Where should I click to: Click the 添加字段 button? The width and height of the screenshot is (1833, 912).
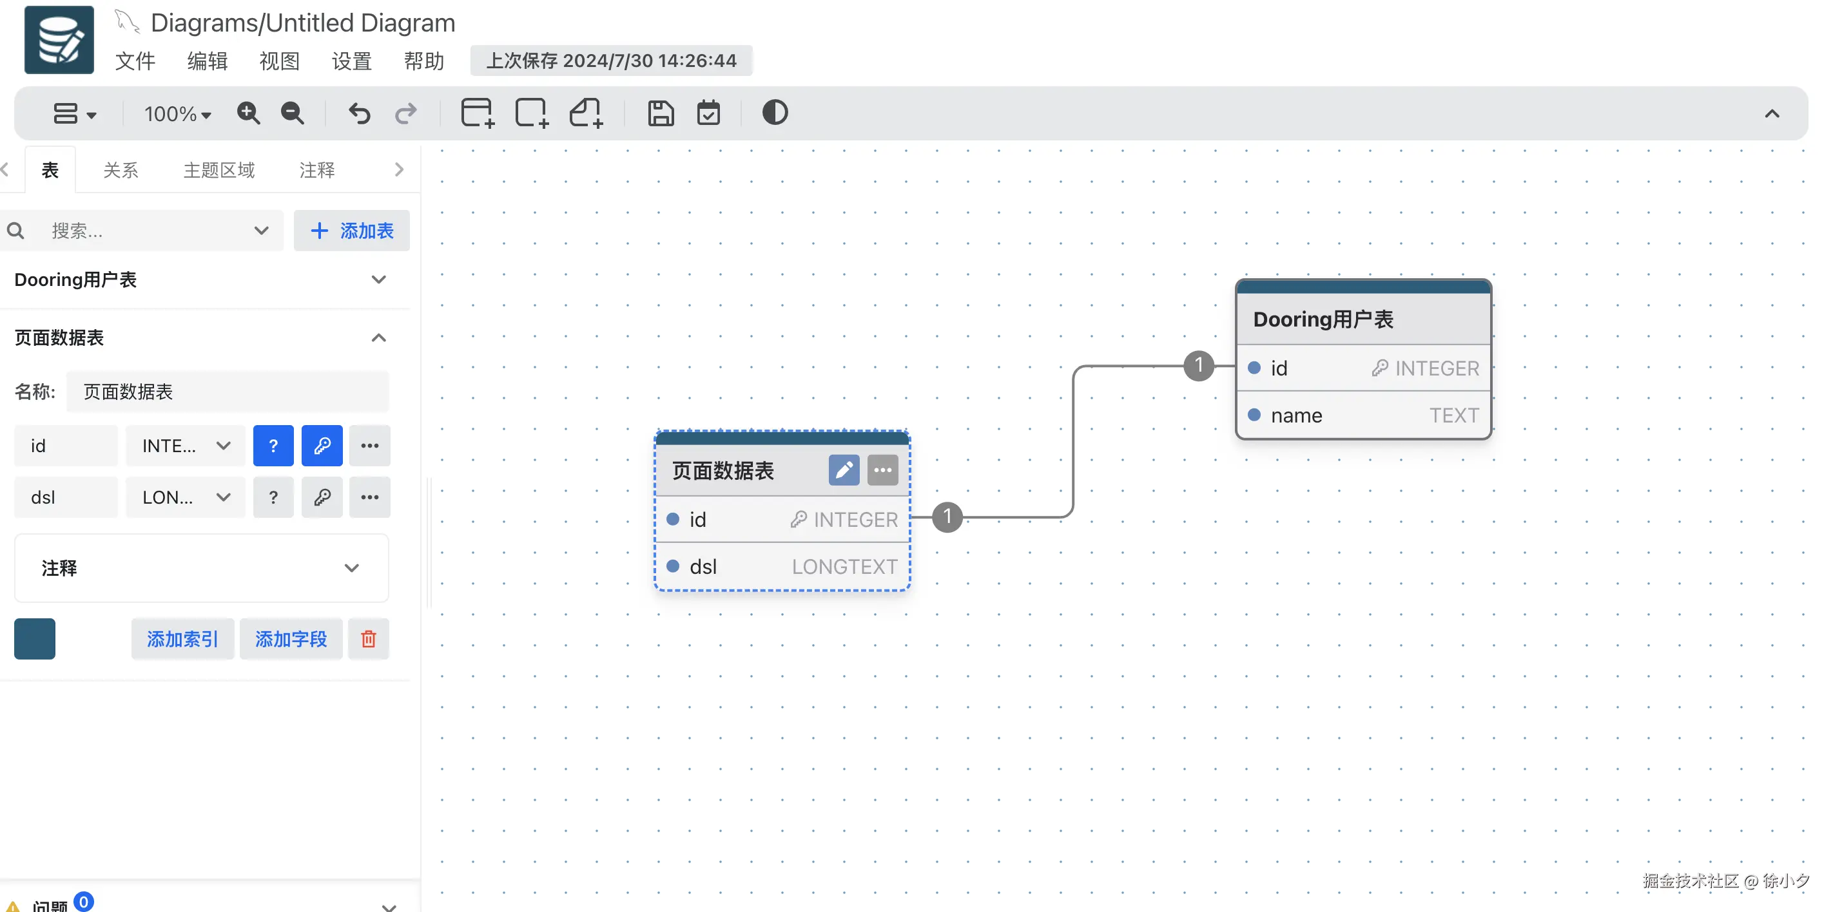[290, 639]
